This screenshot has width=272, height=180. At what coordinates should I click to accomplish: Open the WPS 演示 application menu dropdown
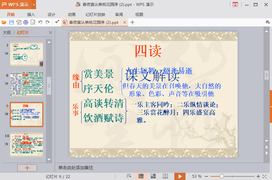click(x=34, y=5)
